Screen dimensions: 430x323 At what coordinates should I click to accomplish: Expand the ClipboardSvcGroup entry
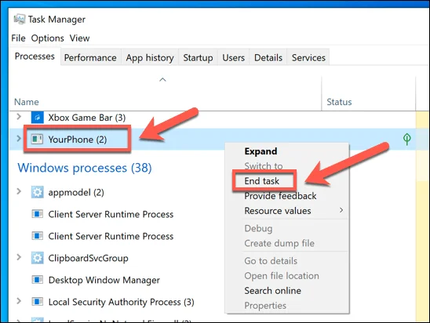pyautogui.click(x=19, y=257)
